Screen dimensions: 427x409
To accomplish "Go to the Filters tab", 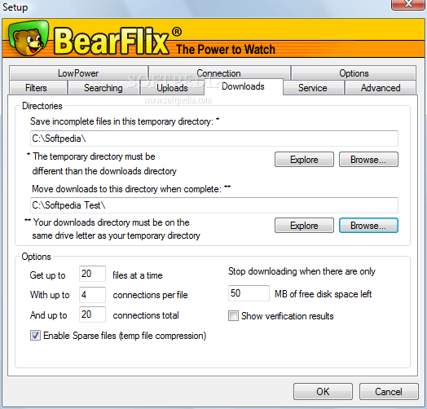I will click(37, 88).
